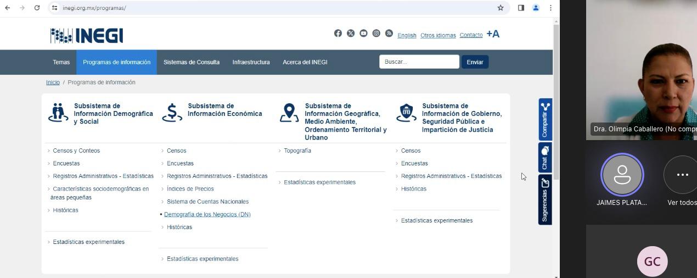The width and height of the screenshot is (697, 278).
Task: Click the browser address bar URL
Action: pyautogui.click(x=94, y=8)
